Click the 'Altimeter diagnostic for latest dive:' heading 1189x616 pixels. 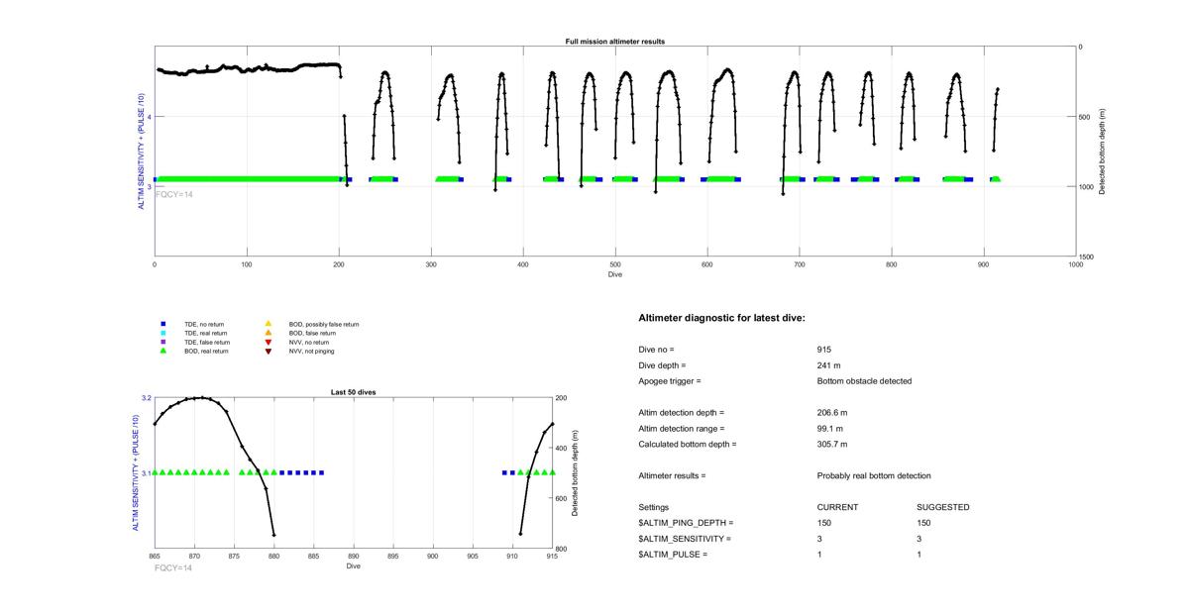721,318
